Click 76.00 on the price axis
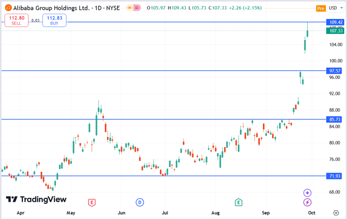347x219 pixels. pyautogui.click(x=334, y=159)
